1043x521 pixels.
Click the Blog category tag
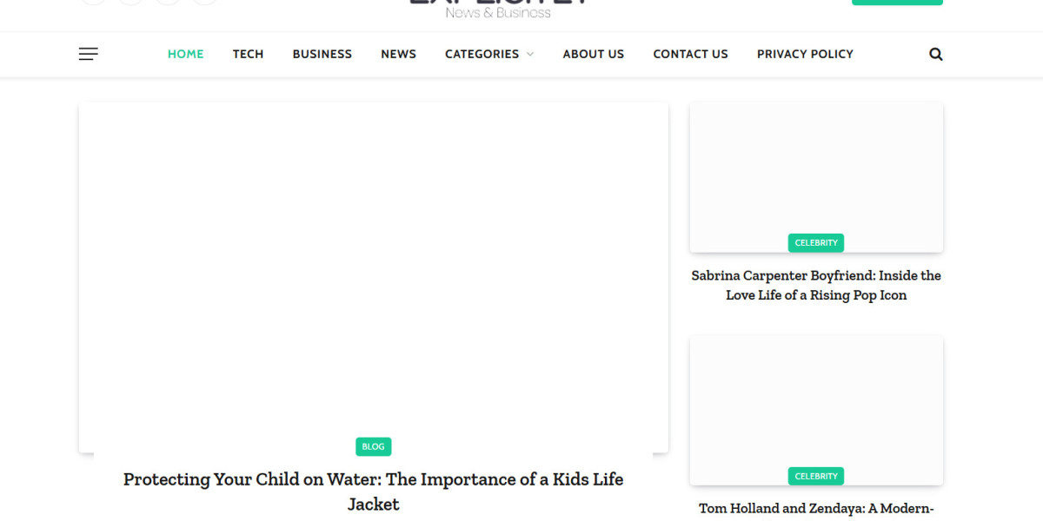[374, 446]
